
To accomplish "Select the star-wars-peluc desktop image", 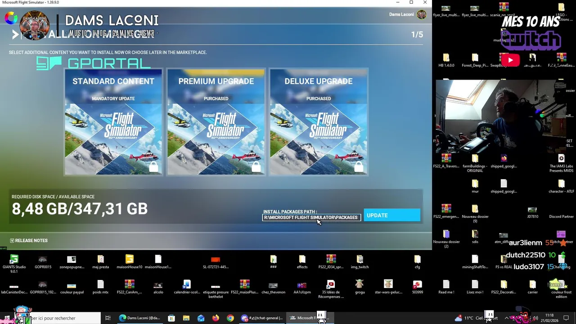I will tap(388, 288).
